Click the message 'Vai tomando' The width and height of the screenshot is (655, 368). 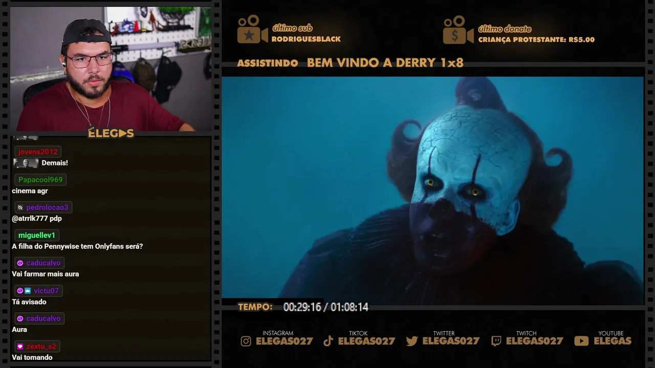tap(32, 357)
